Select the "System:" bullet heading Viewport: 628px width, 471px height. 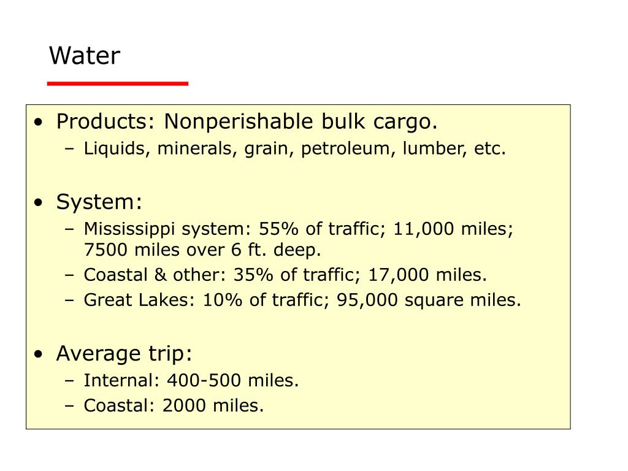pos(99,202)
